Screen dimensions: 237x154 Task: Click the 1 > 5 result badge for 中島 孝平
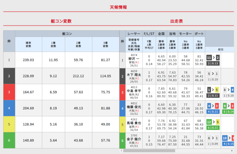(213, 90)
